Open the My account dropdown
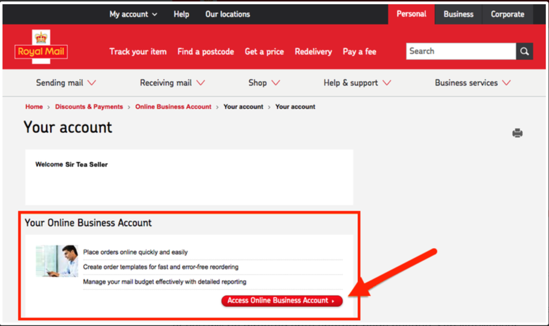 (133, 14)
